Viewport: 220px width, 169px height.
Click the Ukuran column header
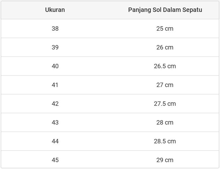(55, 10)
